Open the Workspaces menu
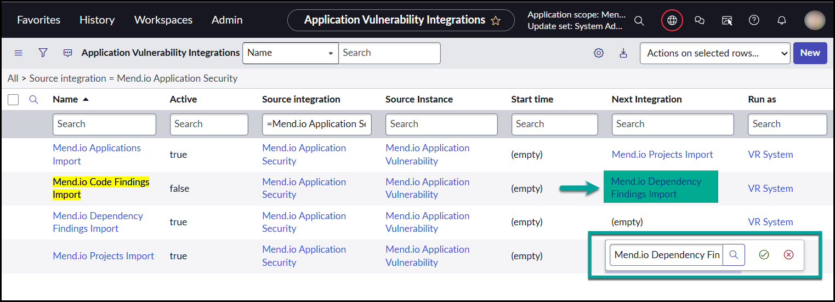Screen dimensions: 835x302 pyautogui.click(x=163, y=20)
